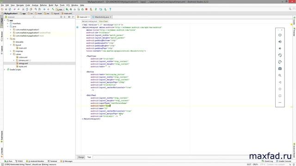Click the Sync refresh icon in toolbar
The height and width of the screenshot is (166, 296).
click(x=10, y=9)
